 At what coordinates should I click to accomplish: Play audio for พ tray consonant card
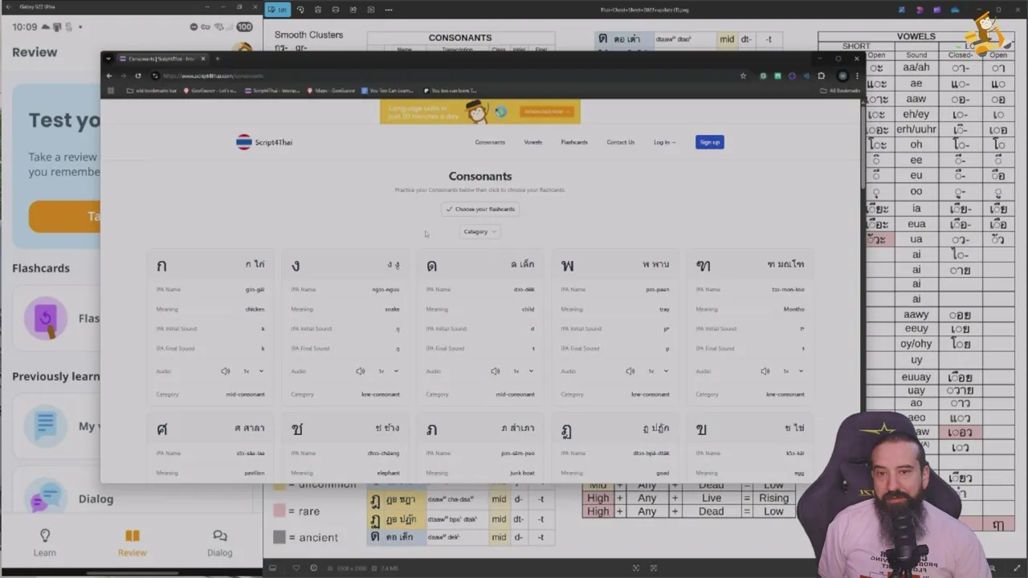(x=630, y=371)
